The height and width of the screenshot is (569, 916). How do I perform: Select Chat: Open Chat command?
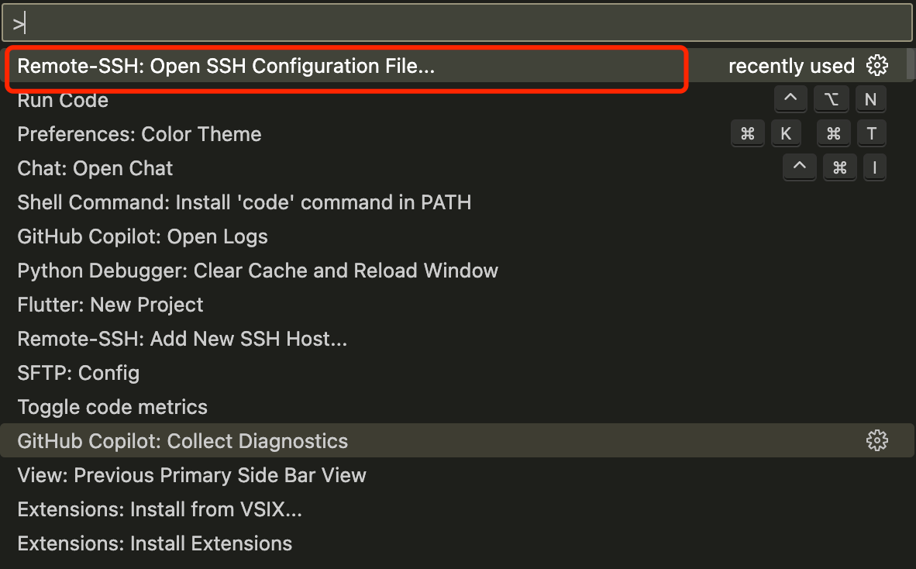[x=456, y=168]
